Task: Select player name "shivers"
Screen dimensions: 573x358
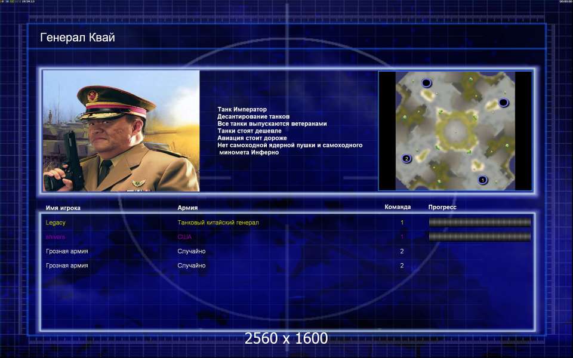Action: 55,237
